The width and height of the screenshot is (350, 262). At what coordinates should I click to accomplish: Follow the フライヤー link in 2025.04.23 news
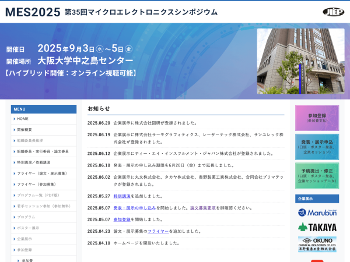pos(158,231)
